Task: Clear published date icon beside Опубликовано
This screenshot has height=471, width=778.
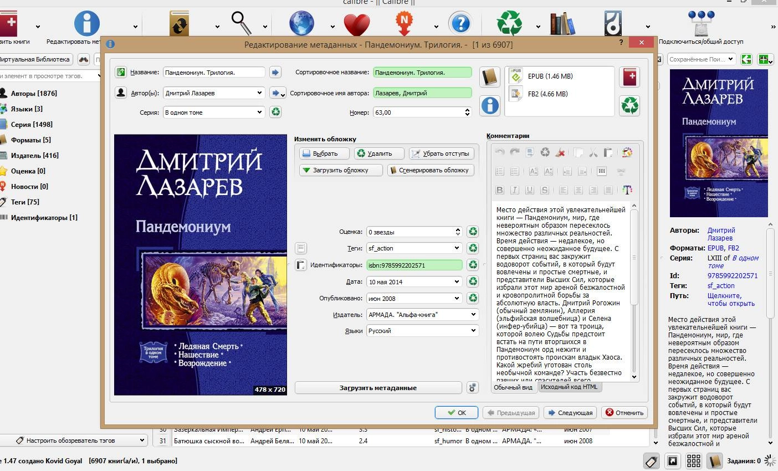Action: [473, 298]
